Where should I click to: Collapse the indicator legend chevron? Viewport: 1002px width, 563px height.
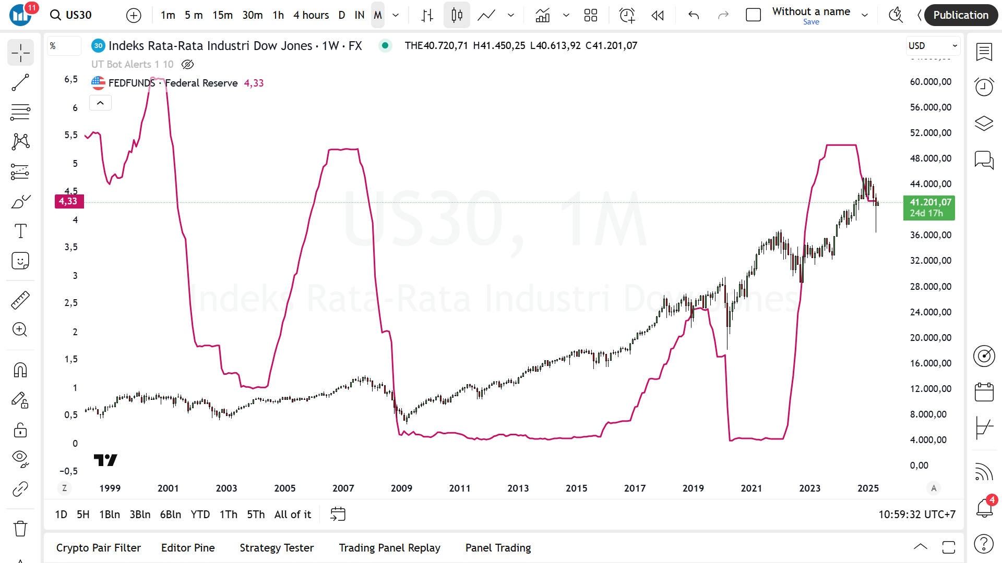(x=100, y=103)
